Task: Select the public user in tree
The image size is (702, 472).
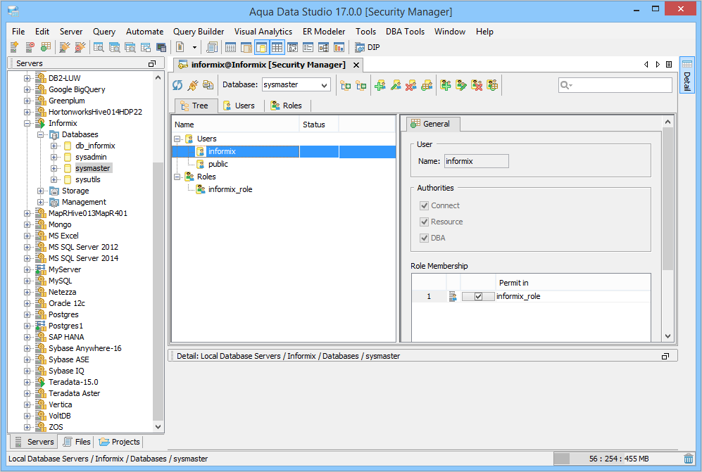Action: pos(218,164)
